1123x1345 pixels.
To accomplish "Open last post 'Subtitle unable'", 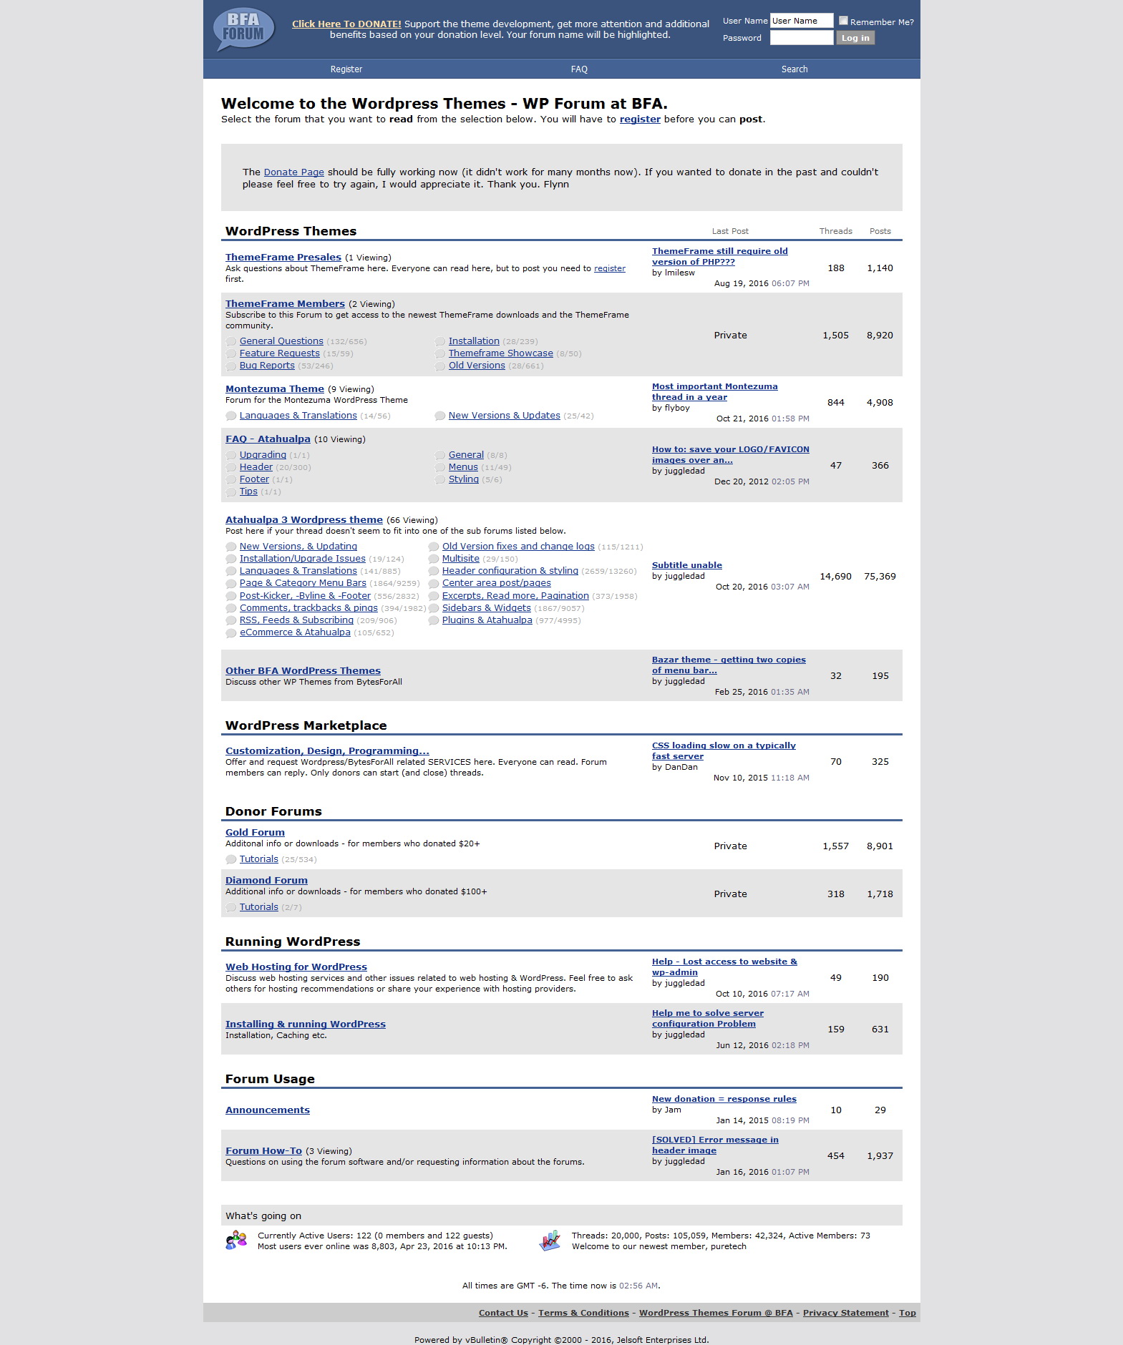I will coord(687,565).
